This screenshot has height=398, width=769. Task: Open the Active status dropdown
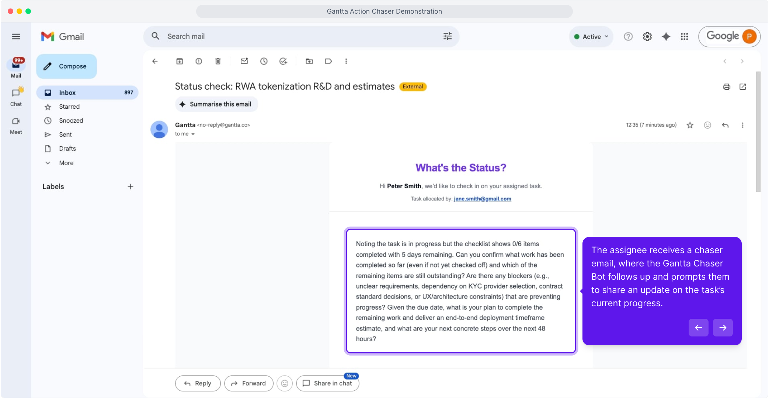coord(591,36)
